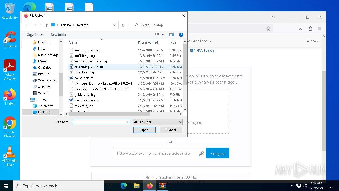Go up one folder level
Viewport: 339px width, 191px height.
tap(47, 25)
